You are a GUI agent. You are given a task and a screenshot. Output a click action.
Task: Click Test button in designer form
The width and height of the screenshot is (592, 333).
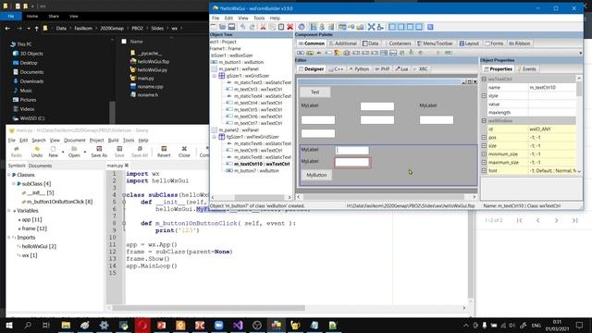[315, 92]
